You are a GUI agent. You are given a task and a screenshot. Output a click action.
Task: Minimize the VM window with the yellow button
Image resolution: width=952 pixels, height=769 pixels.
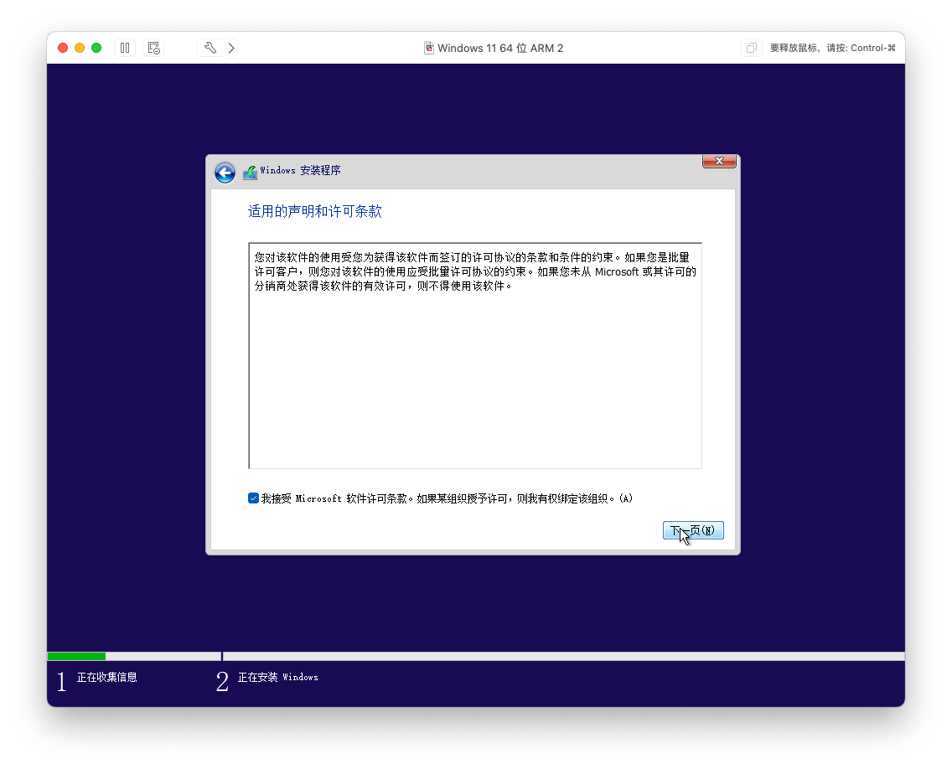pos(80,48)
